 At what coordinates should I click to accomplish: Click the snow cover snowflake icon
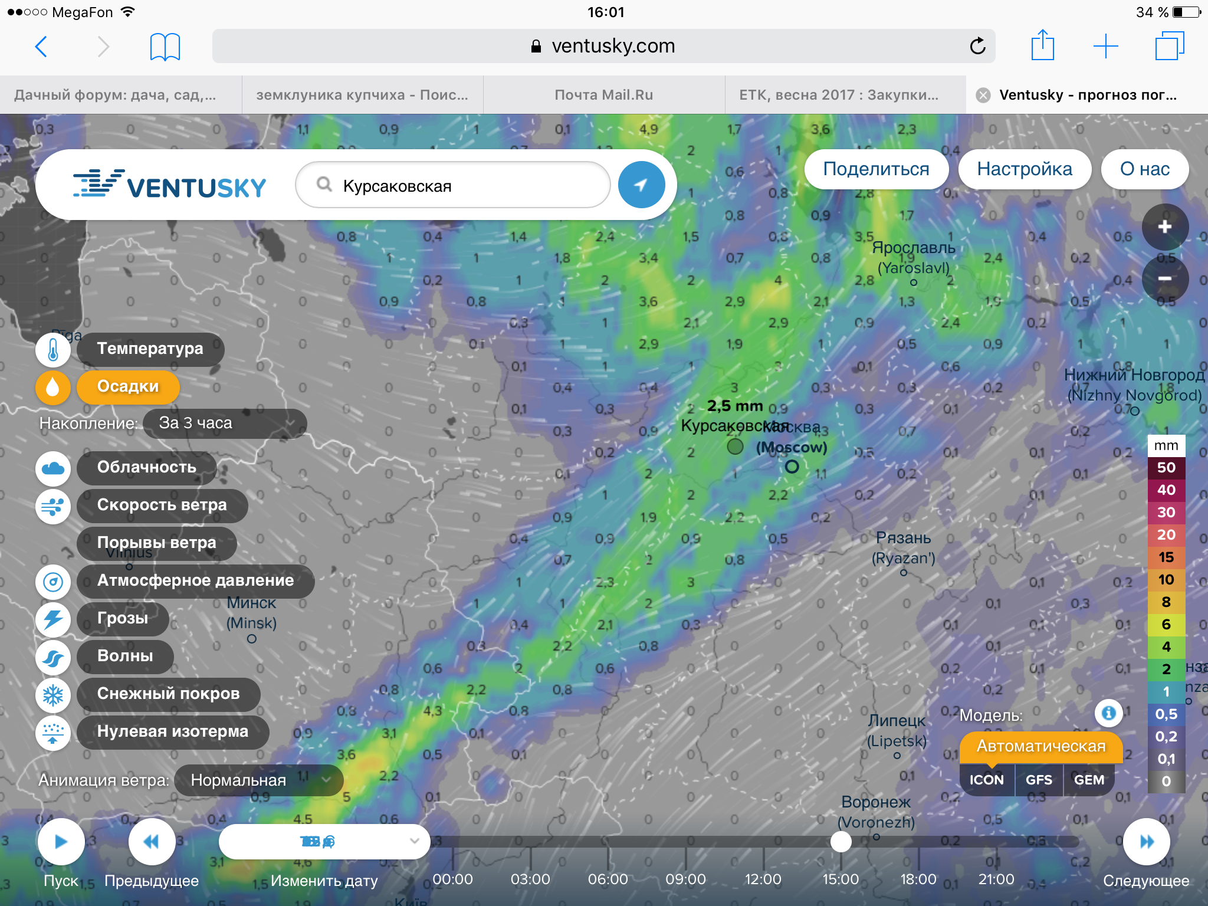[x=53, y=694]
